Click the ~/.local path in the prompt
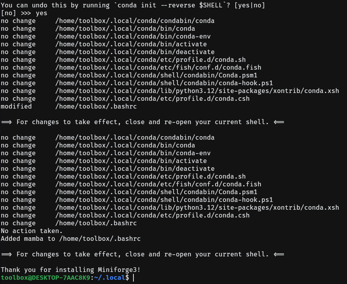Image resolution: width=347 pixels, height=284 pixels. pos(109,277)
